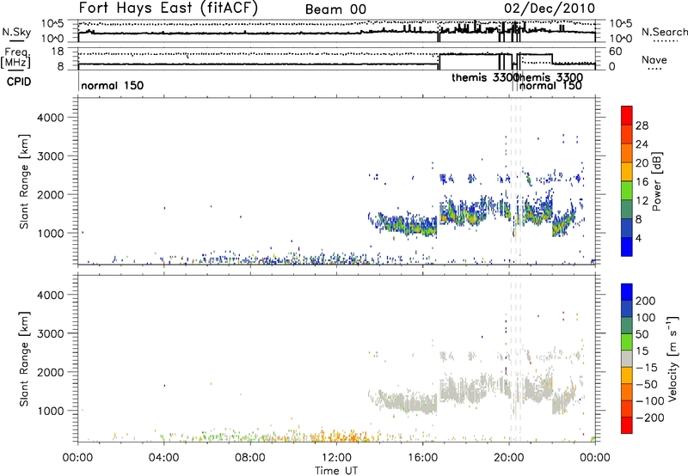Click the first 'themis 3300' CPID text
This screenshot has width=688, height=476.
485,77
